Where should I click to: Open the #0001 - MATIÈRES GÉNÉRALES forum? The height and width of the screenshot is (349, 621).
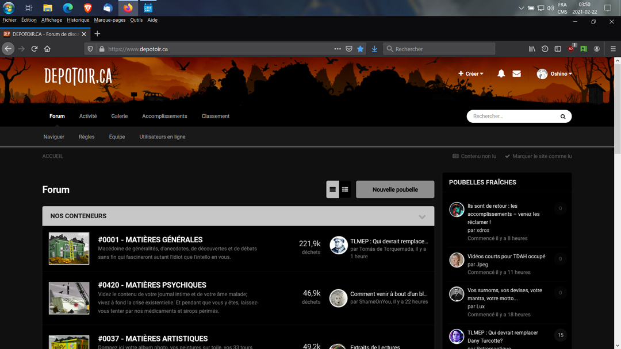click(x=150, y=239)
